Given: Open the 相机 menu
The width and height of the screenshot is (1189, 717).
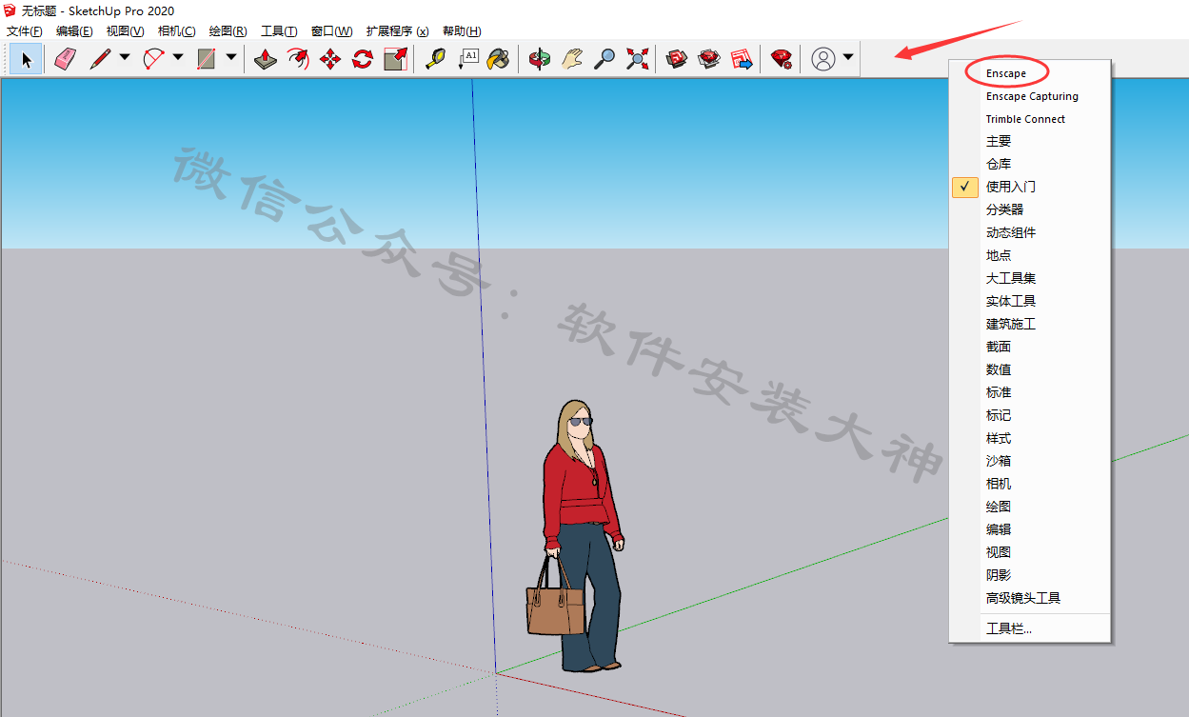Looking at the screenshot, I should (176, 30).
